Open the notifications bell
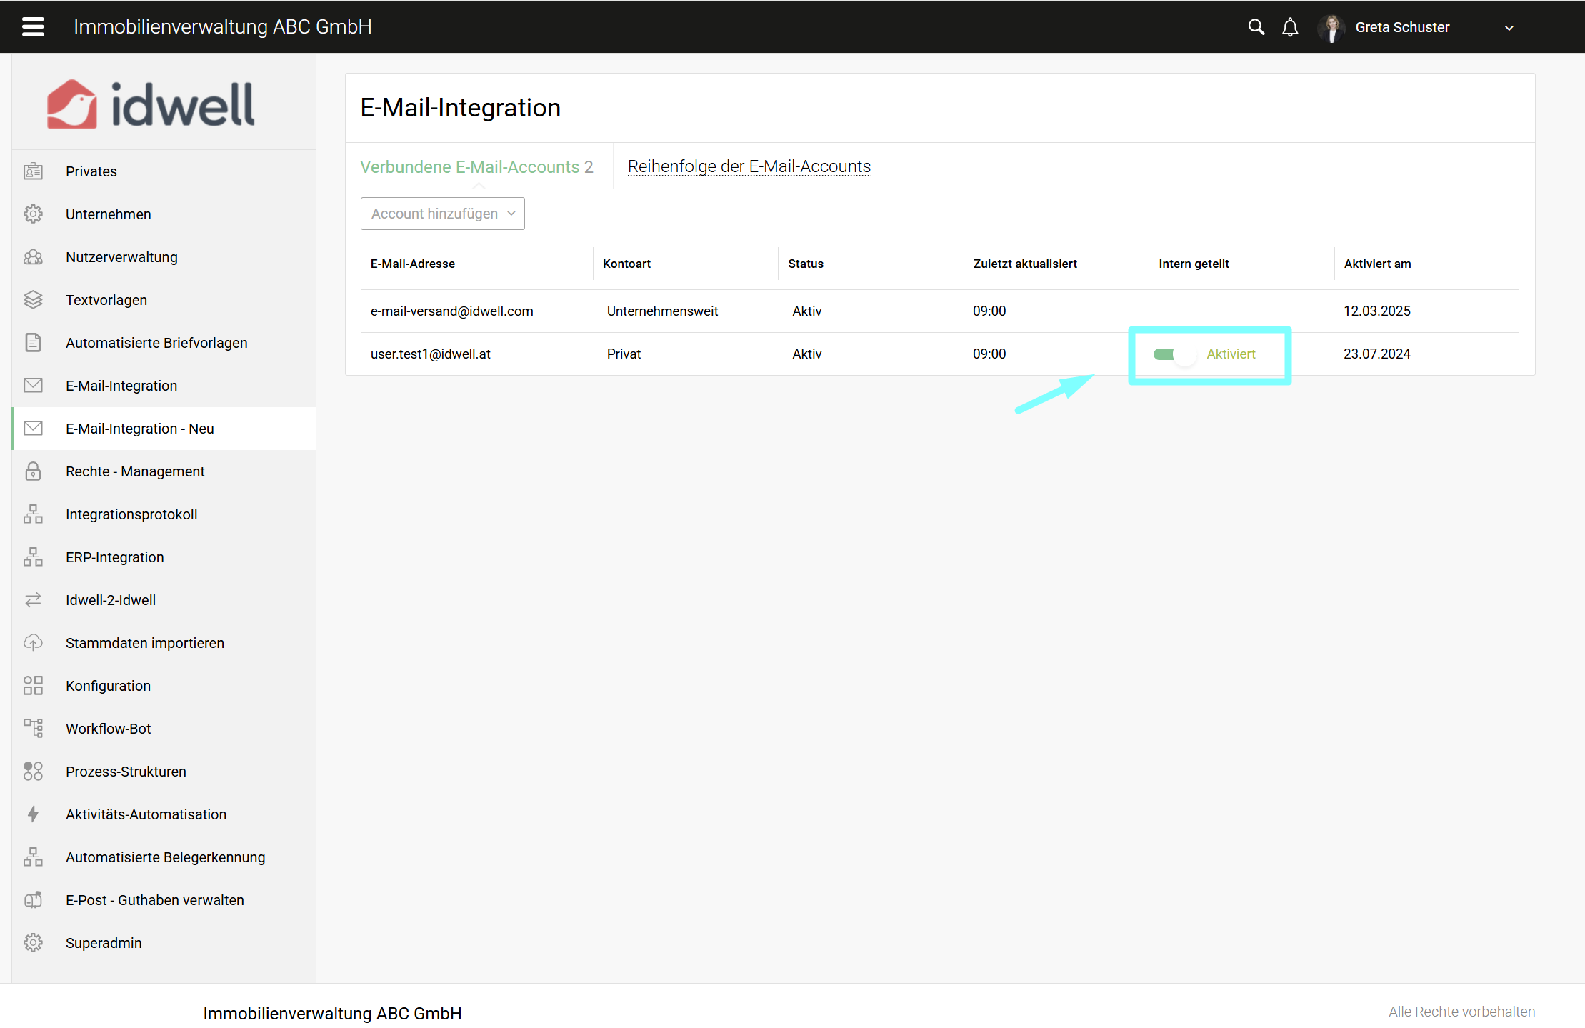 [1290, 27]
